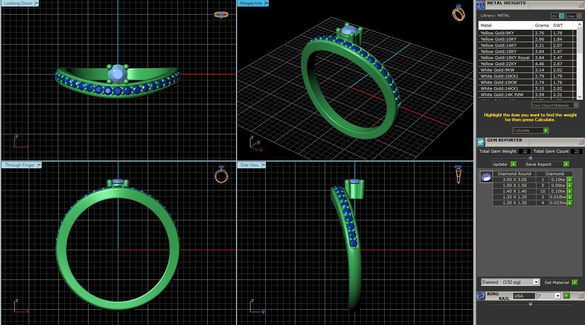This screenshot has width=585, height=325.
Task: Click the Side View ring icon
Action: pyautogui.click(x=458, y=174)
